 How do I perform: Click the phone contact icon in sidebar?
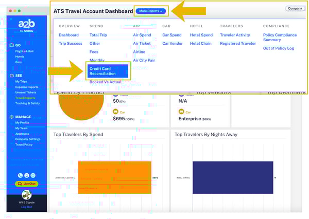point(20,175)
